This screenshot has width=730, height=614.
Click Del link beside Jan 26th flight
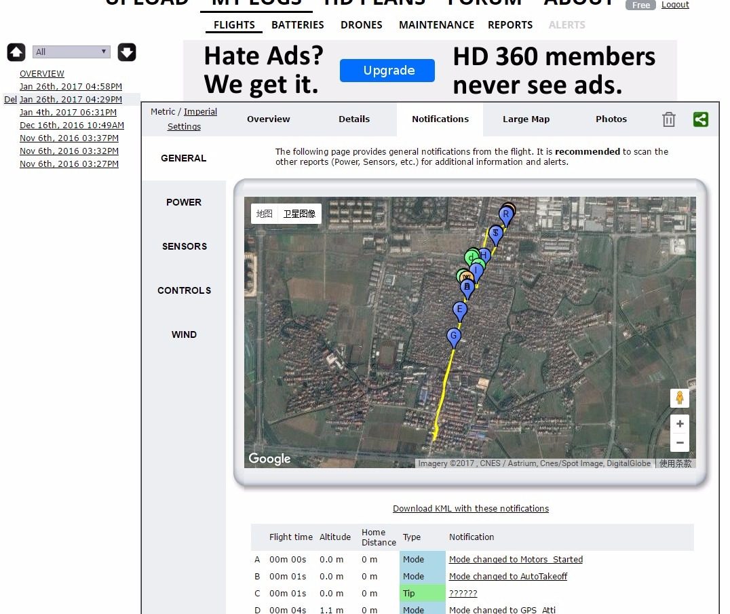(10, 100)
